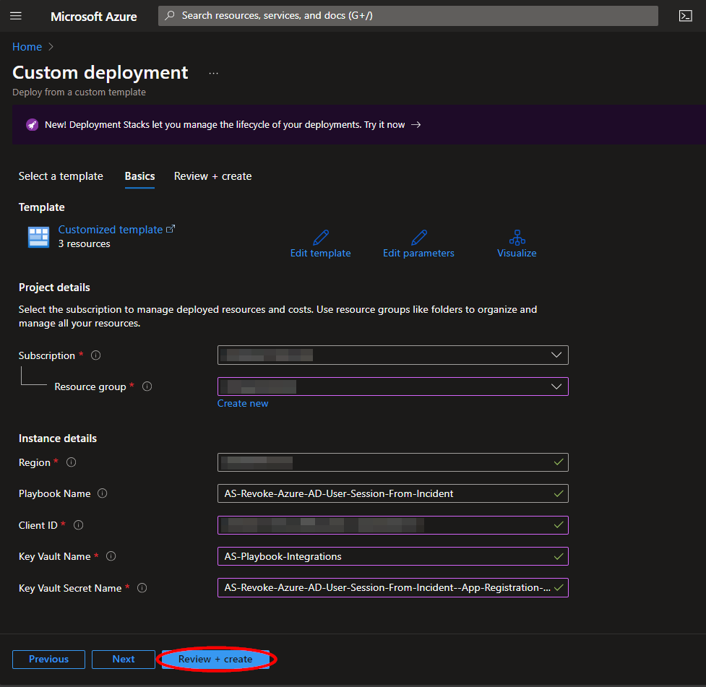Open the Custom deployment ellipsis menu
706x687 pixels.
pyautogui.click(x=213, y=74)
